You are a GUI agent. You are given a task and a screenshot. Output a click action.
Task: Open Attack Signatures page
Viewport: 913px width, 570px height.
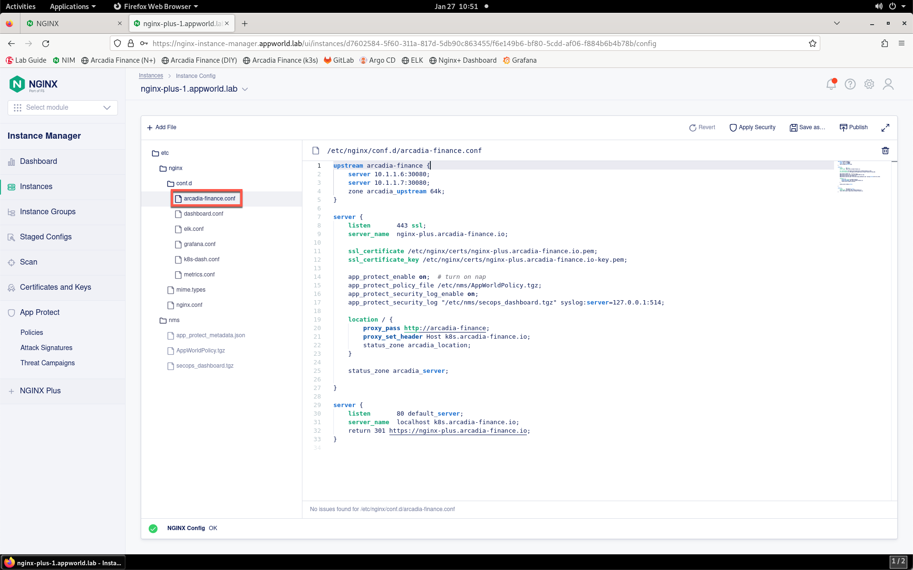tap(47, 348)
